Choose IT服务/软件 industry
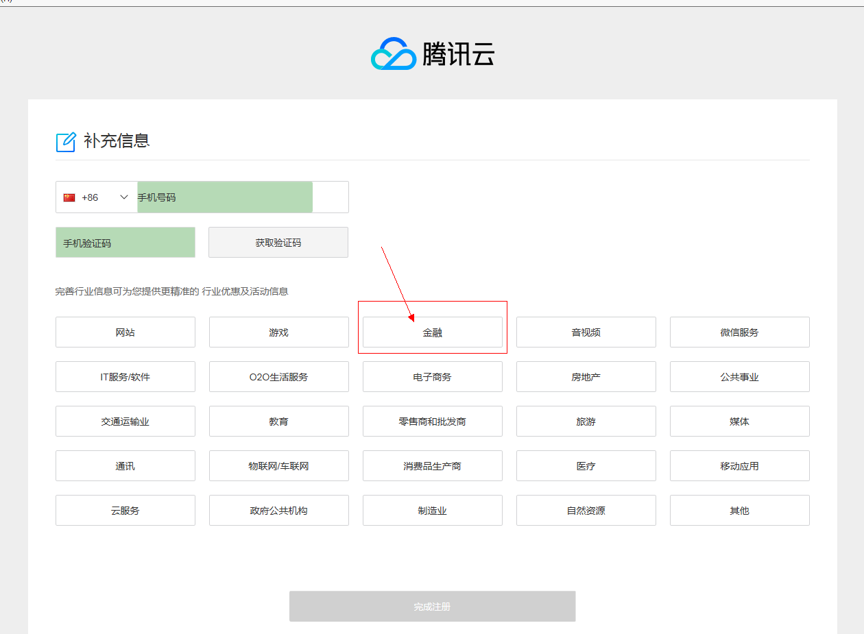Viewport: 864px width, 634px height. click(125, 377)
